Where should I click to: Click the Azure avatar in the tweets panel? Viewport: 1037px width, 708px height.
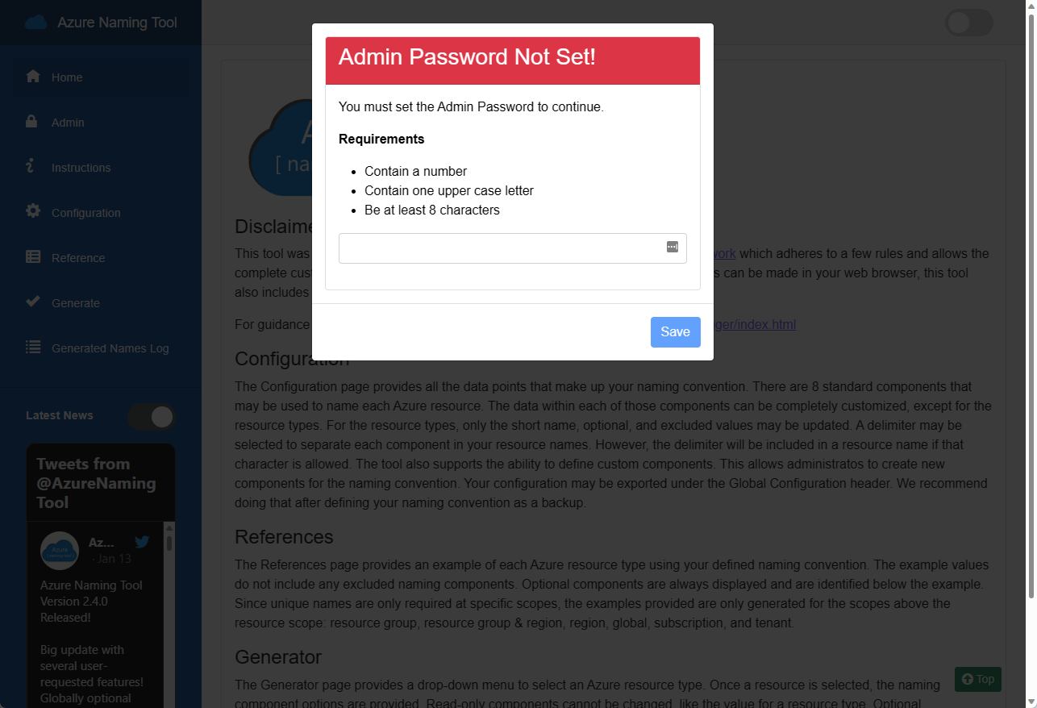[59, 550]
